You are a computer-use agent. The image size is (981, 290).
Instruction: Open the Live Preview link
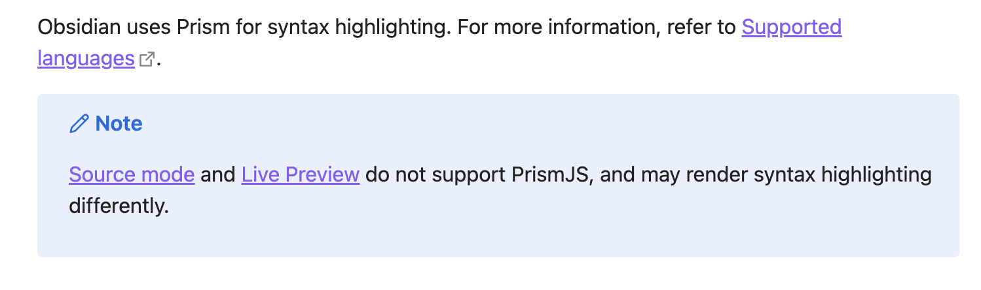tap(301, 175)
